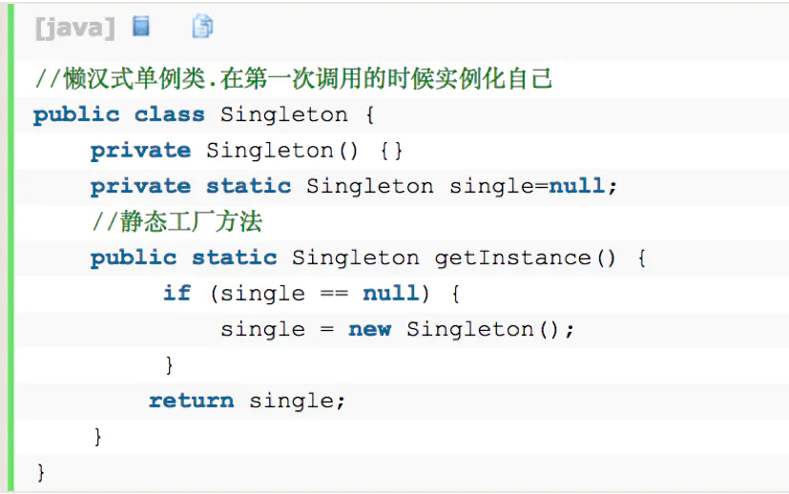Click the view plain source icon
Viewport: 789px width, 494px height.
[141, 26]
